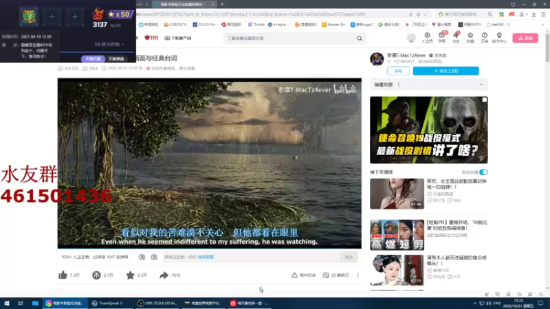Open the 动态 dynamics icon
This screenshot has height=309, width=550.
[x=456, y=37]
